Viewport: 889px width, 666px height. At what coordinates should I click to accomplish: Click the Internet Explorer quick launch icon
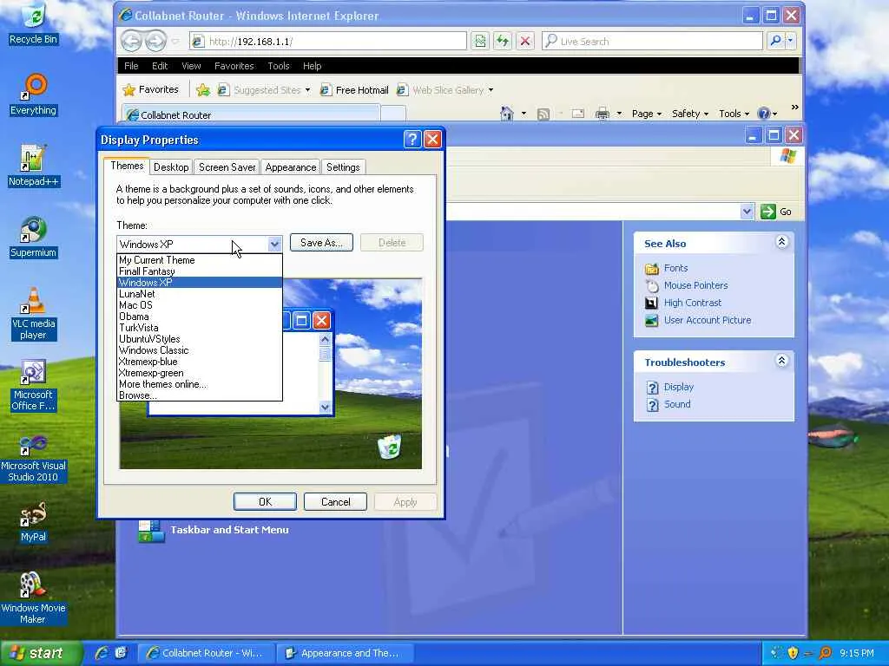coord(102,653)
